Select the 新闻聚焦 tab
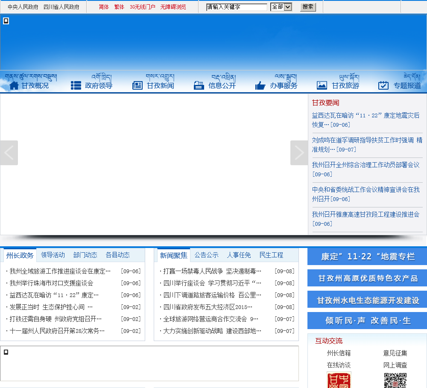 coord(174,255)
